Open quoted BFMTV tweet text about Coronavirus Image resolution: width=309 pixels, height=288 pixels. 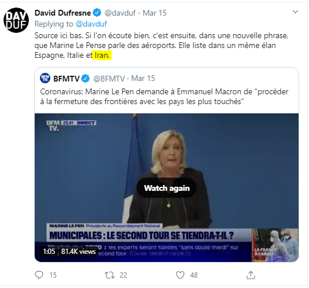click(x=164, y=97)
